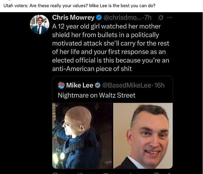The image size is (203, 174).
Task: Open the 7h post timestamp
Action: (148, 17)
